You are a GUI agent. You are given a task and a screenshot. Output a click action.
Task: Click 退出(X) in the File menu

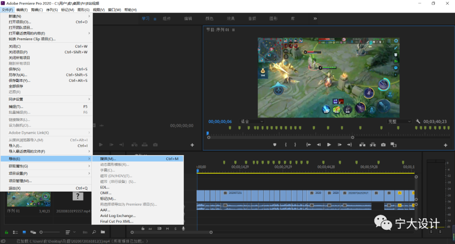coord(46,188)
